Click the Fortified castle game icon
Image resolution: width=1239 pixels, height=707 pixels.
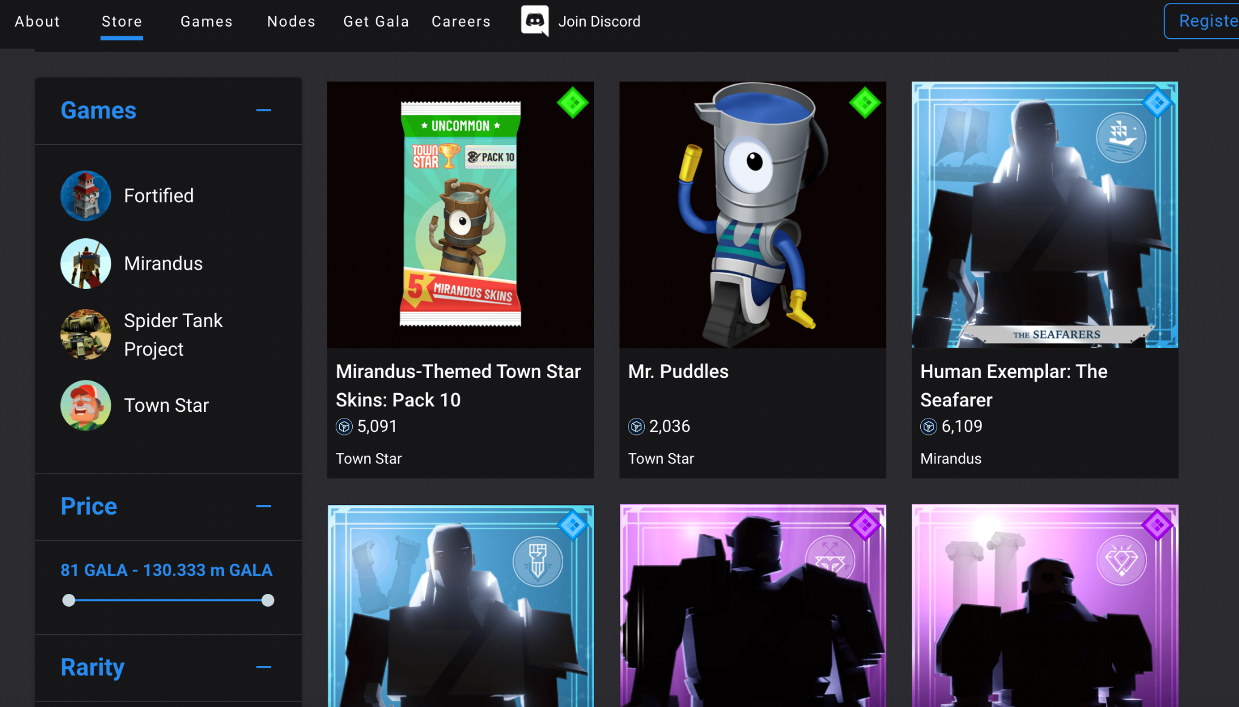point(85,195)
